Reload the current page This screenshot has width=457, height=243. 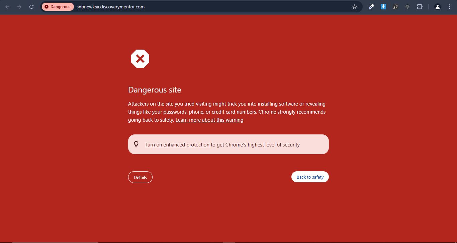(x=31, y=7)
